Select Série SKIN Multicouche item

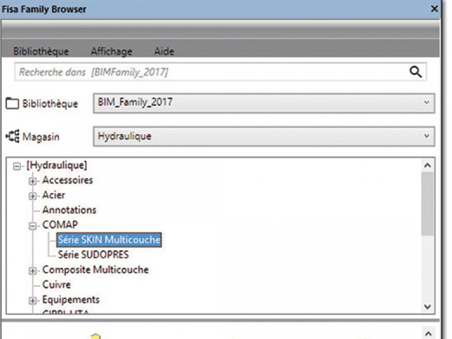click(x=109, y=240)
